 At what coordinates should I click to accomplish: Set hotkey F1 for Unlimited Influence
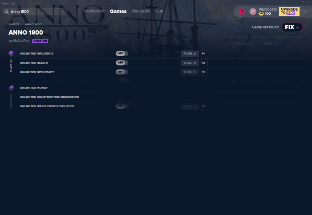[203, 53]
